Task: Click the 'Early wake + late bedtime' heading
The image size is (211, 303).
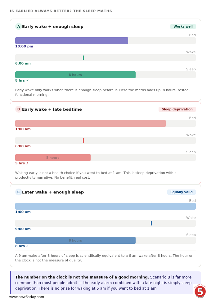Action: [x=52, y=109]
